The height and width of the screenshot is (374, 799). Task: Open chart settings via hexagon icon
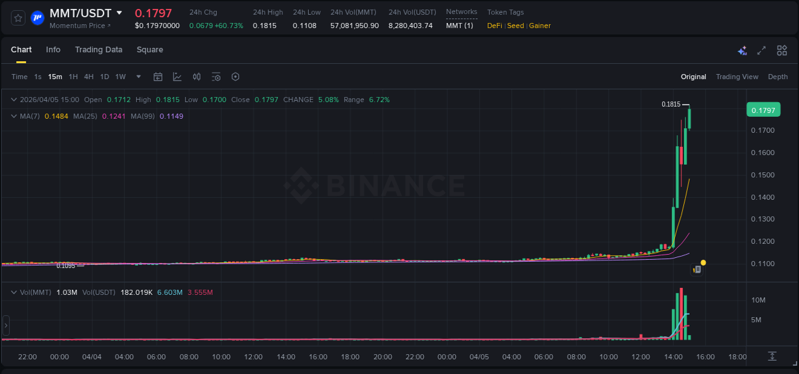coord(235,76)
